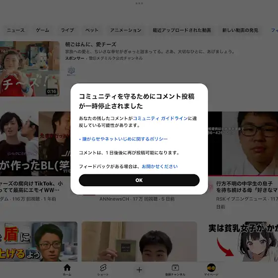
Task: Open the My Page profile avatar
Action: (x=211, y=268)
